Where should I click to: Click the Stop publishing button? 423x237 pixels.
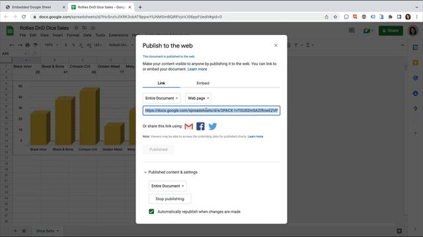point(170,199)
